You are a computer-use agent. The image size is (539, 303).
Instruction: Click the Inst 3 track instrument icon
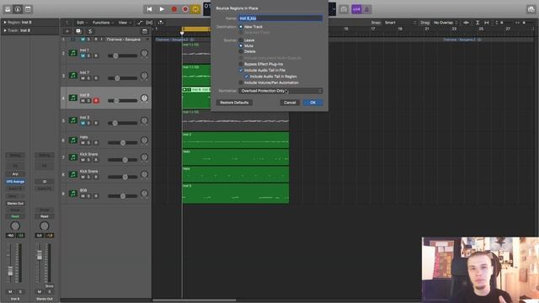point(73,120)
